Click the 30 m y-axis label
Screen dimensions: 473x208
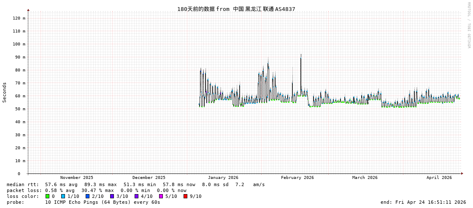(20, 135)
